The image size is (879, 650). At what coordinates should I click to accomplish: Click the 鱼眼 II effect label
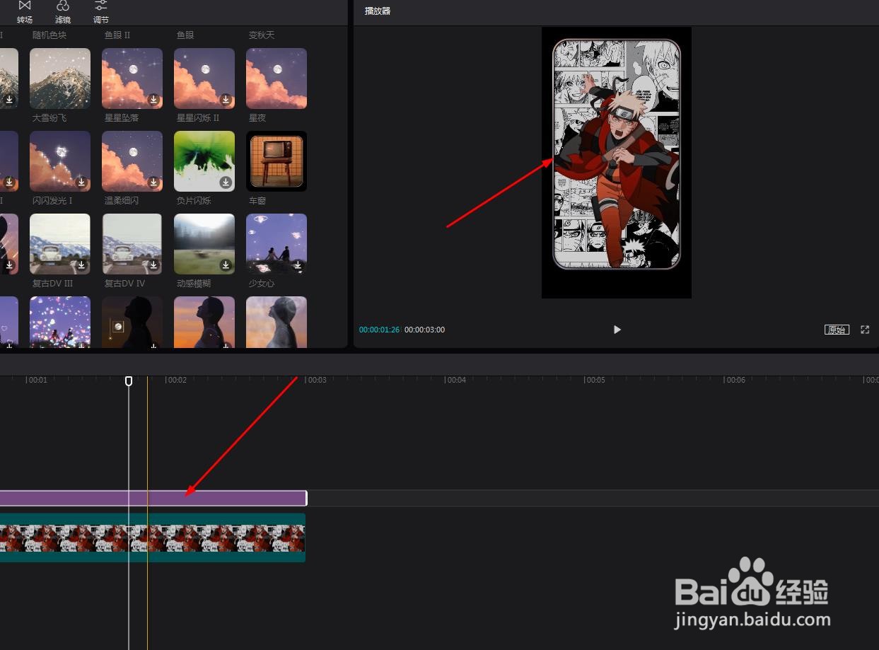117,35
